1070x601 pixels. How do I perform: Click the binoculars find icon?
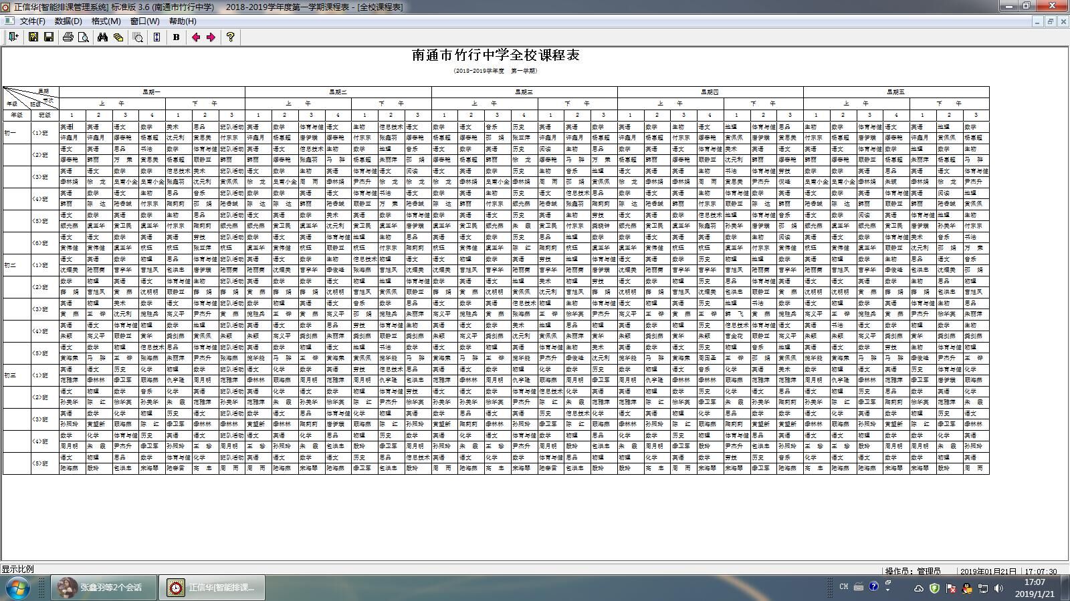102,37
